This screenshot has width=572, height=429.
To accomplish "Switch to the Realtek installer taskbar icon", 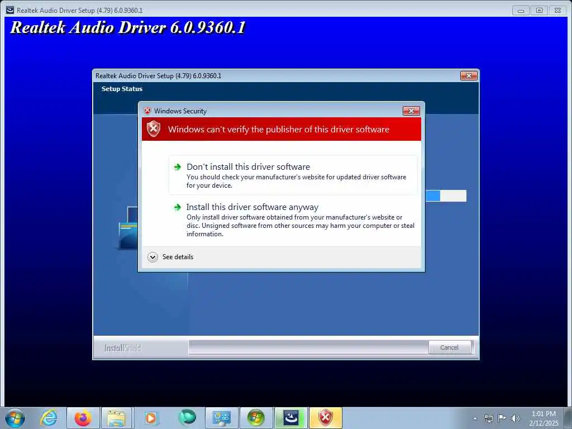I will 291,418.
